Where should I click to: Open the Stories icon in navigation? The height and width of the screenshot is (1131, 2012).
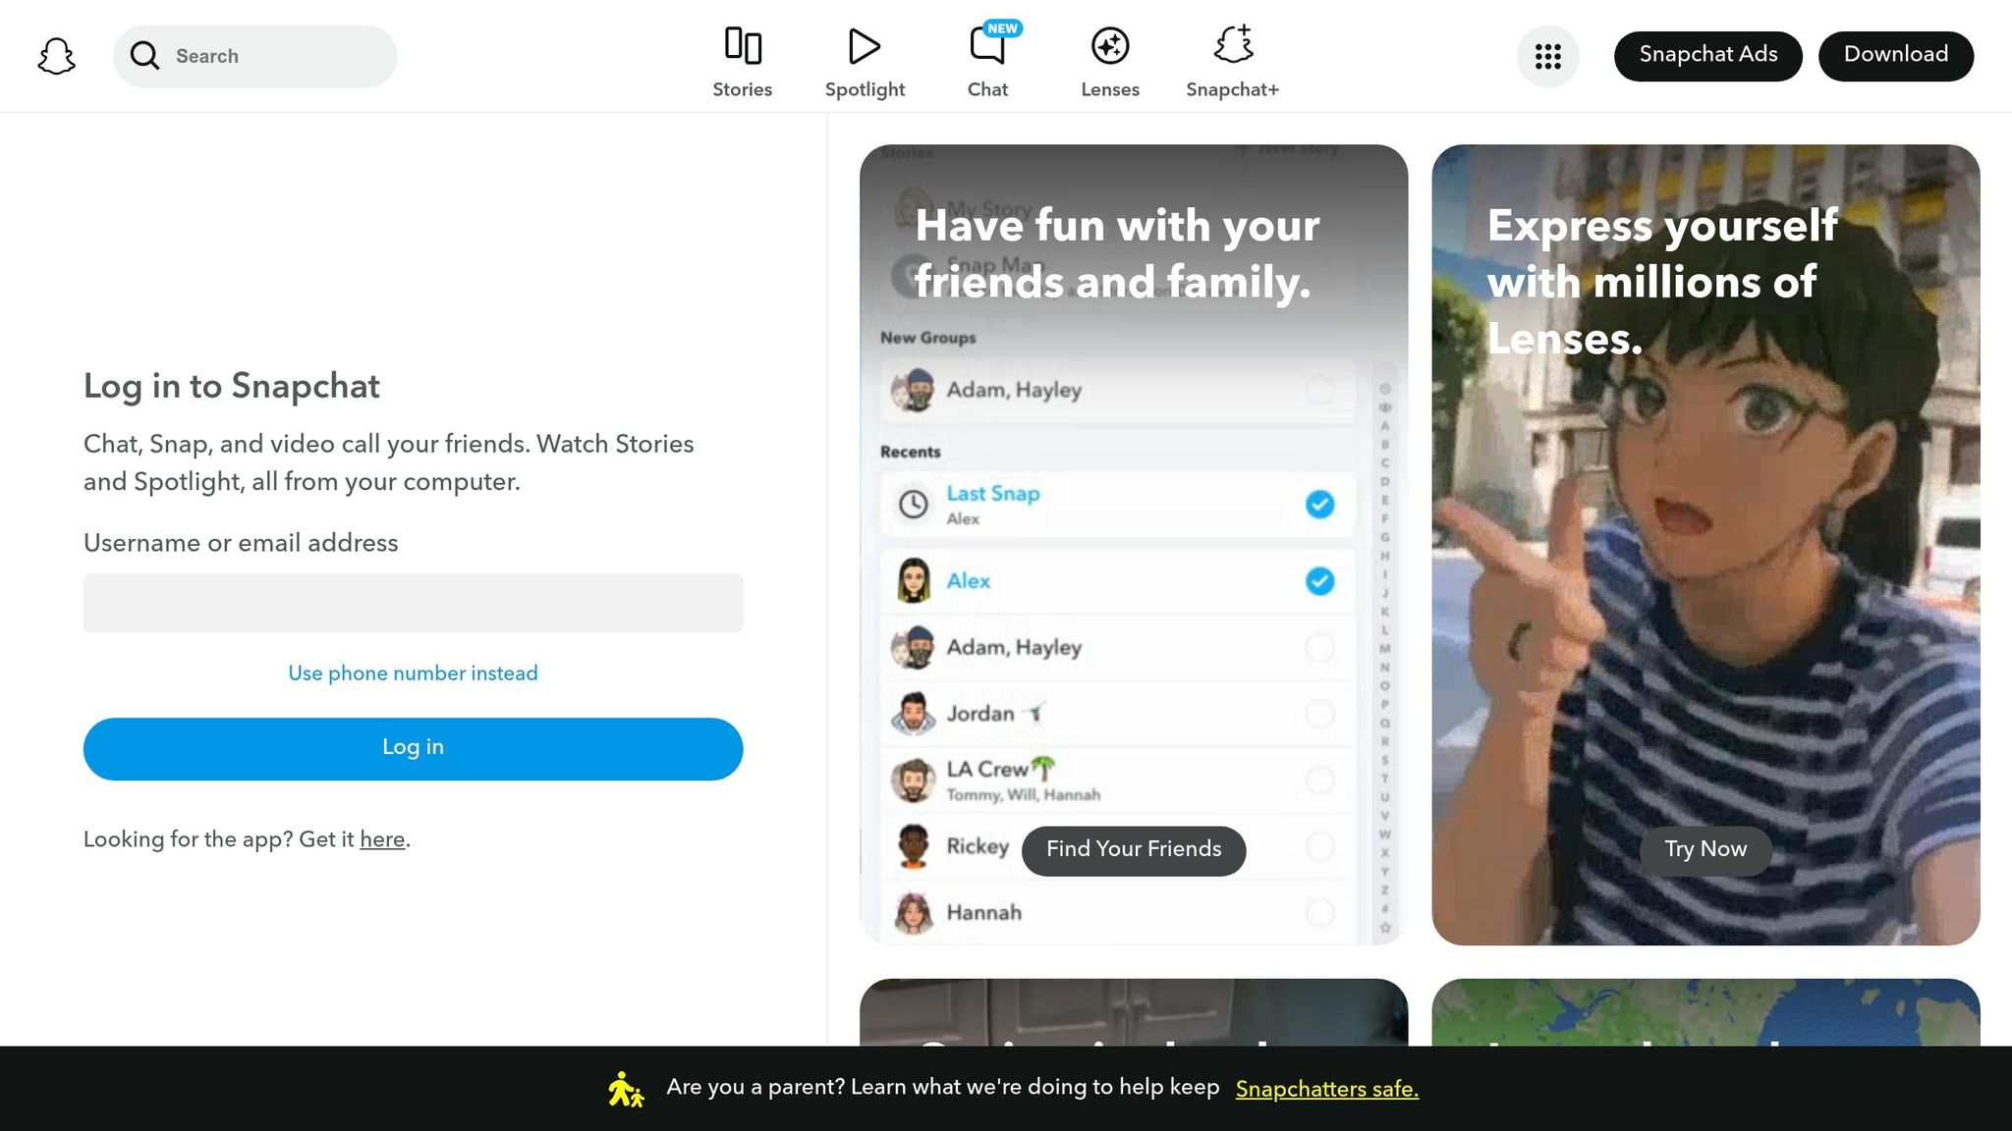743,46
